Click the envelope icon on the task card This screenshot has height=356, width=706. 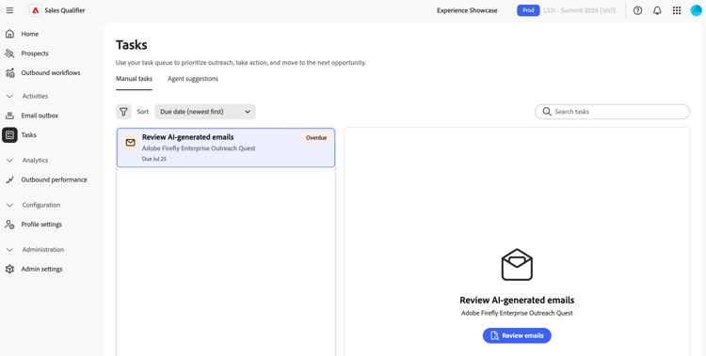pos(131,143)
